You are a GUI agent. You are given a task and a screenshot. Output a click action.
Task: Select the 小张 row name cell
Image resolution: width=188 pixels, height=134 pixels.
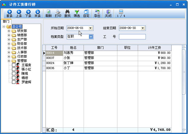73,58
